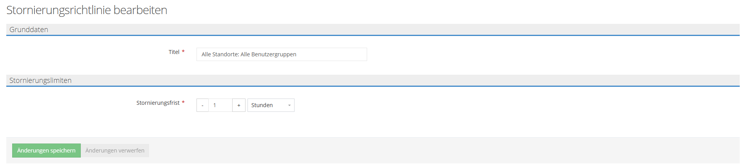Viewport: 746px width, 165px height.
Task: Click the red asterisk beside Titel
Action: coord(183,52)
